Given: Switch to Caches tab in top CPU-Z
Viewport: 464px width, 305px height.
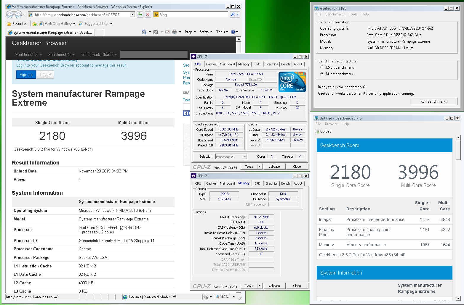Looking at the screenshot, I should tap(211, 64).
